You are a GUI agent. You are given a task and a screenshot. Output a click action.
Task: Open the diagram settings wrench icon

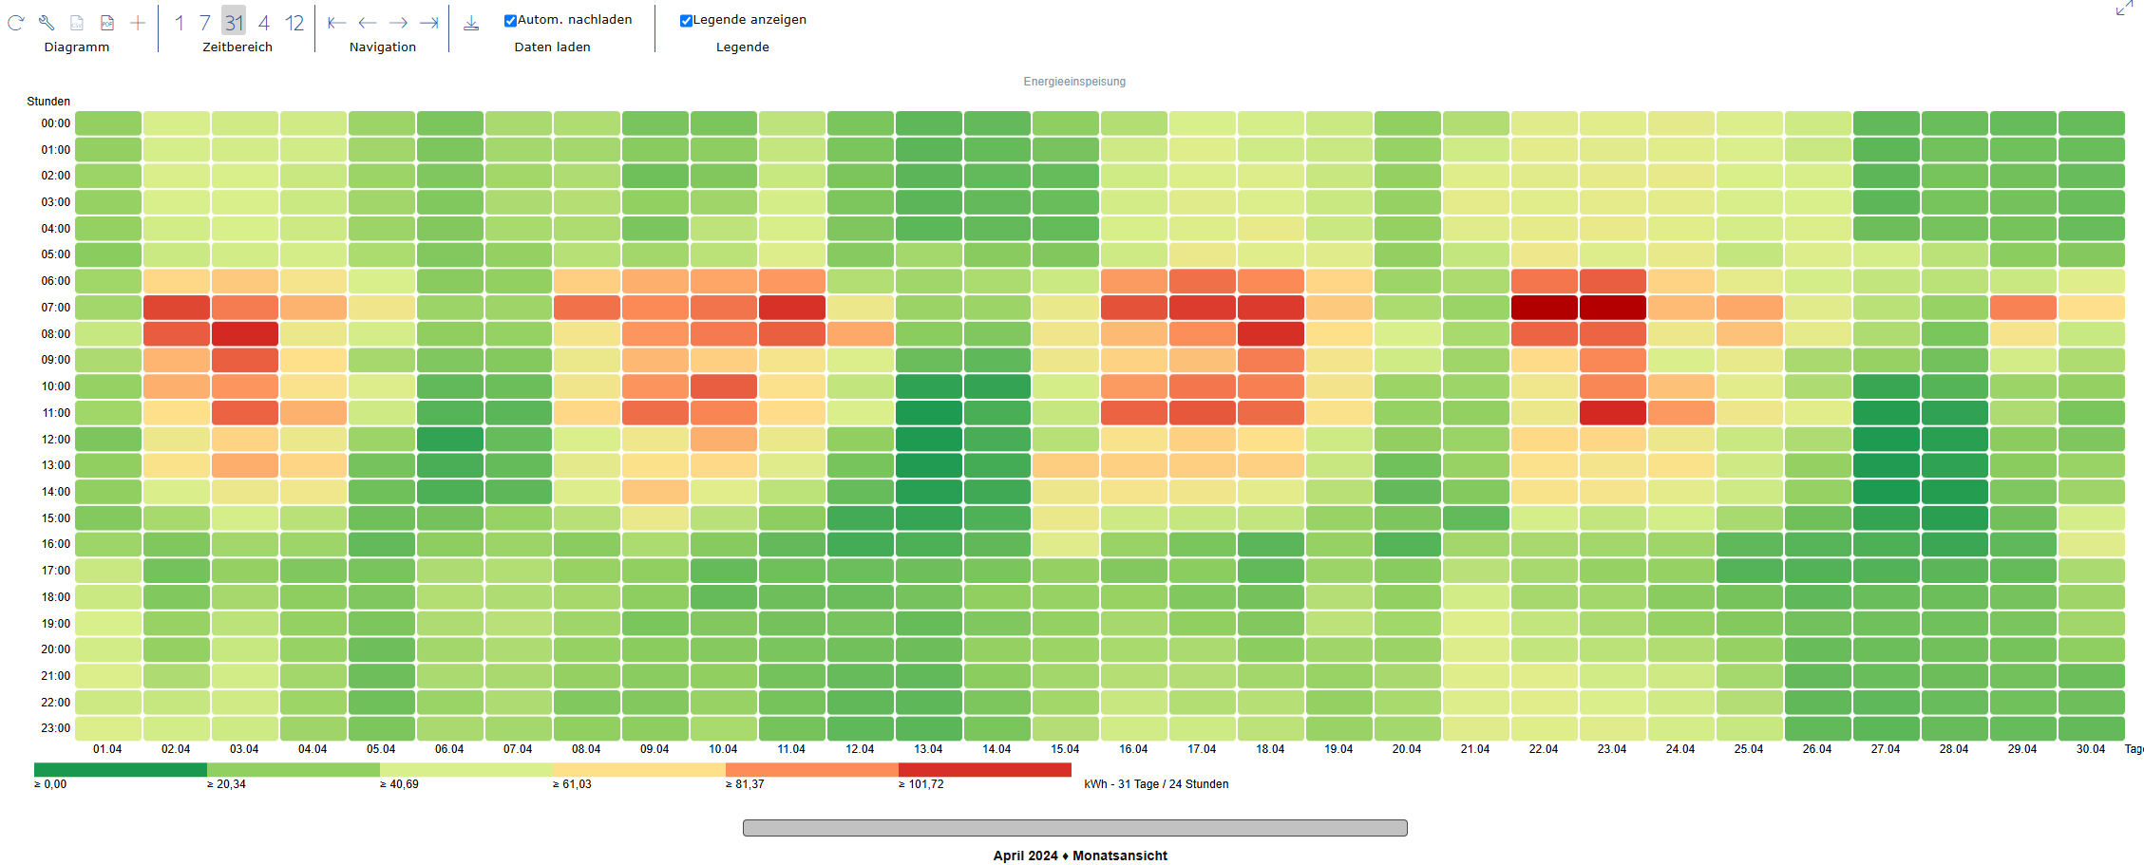point(46,22)
